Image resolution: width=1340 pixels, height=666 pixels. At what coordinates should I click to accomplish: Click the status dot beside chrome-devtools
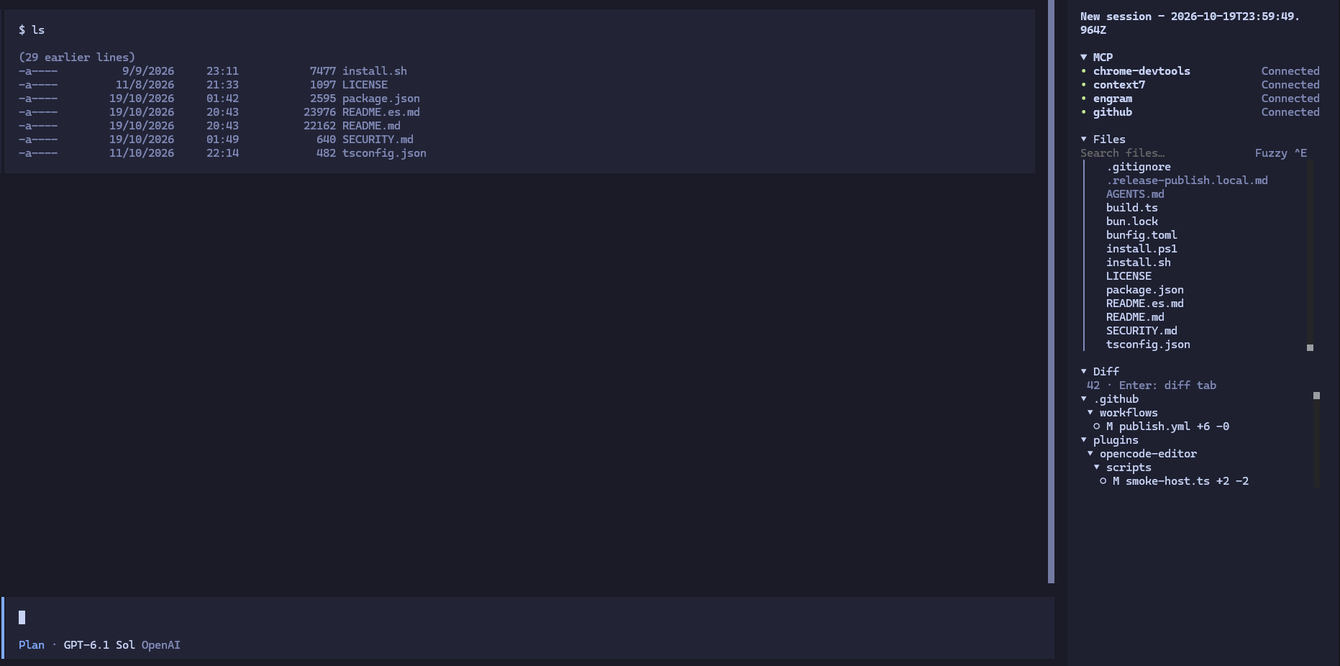[x=1084, y=70]
